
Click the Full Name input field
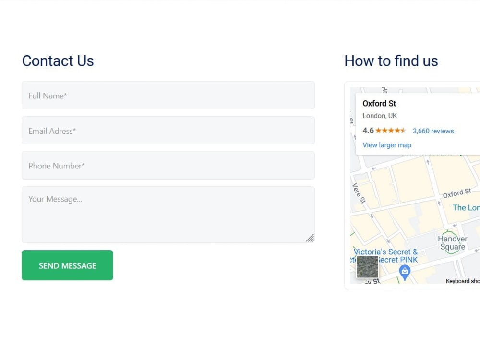coord(168,95)
